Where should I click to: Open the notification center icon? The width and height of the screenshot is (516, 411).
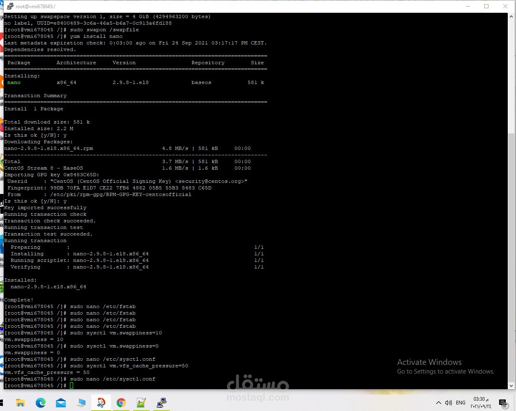pos(502,402)
